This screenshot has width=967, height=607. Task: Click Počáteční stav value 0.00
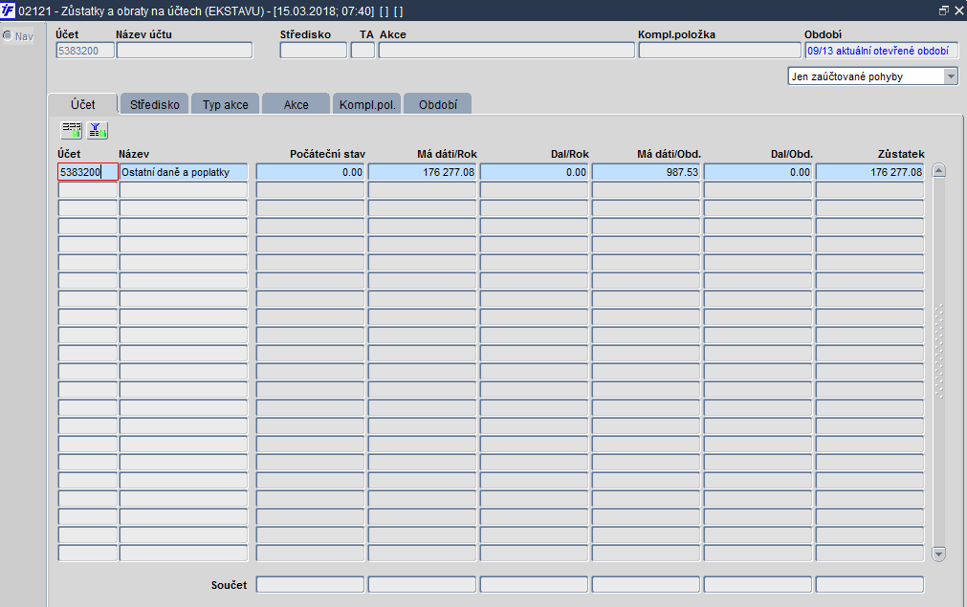[310, 172]
